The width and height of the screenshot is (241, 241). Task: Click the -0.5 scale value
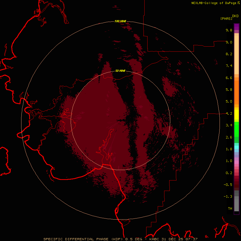[228, 185]
